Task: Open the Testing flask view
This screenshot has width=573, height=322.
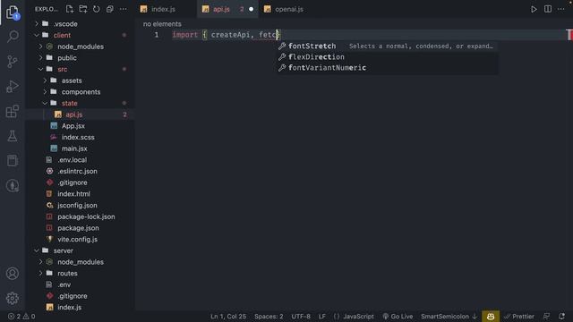Action: pyautogui.click(x=13, y=136)
